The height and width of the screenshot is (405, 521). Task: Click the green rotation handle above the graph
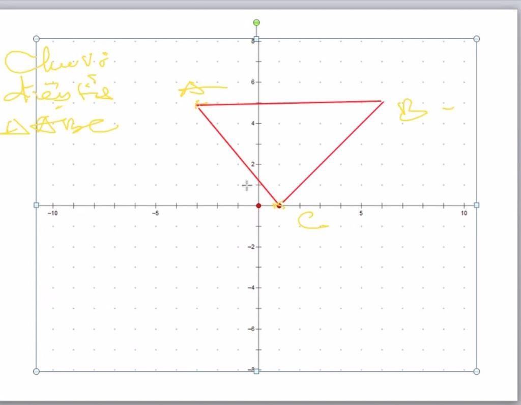256,22
